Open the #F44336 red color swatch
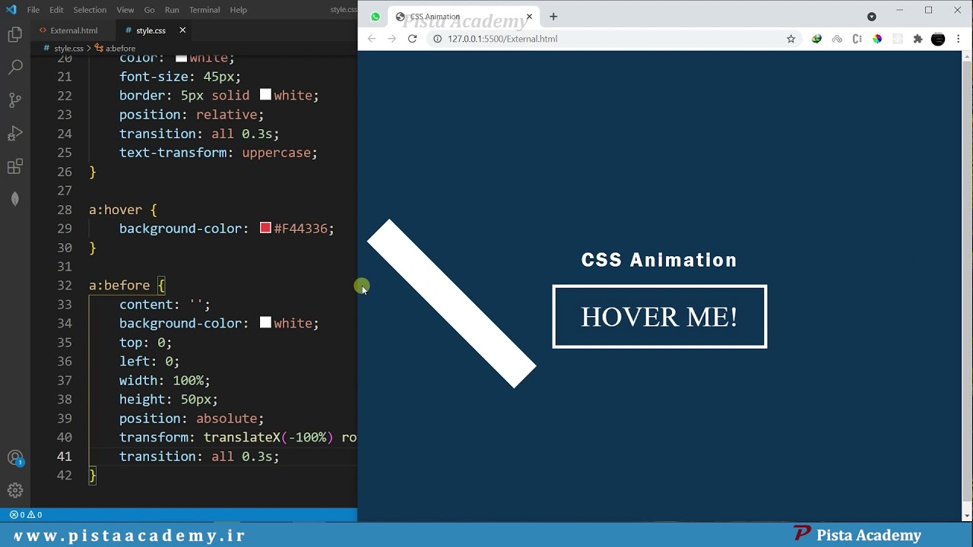Screen dimensions: 973x547 tap(265, 228)
